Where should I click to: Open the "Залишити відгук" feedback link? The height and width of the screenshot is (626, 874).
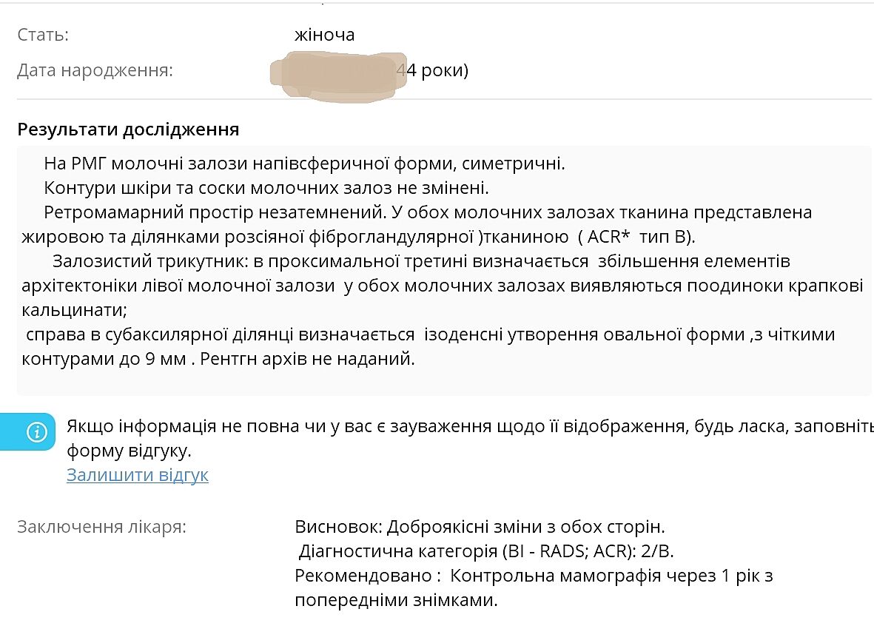[x=137, y=475]
